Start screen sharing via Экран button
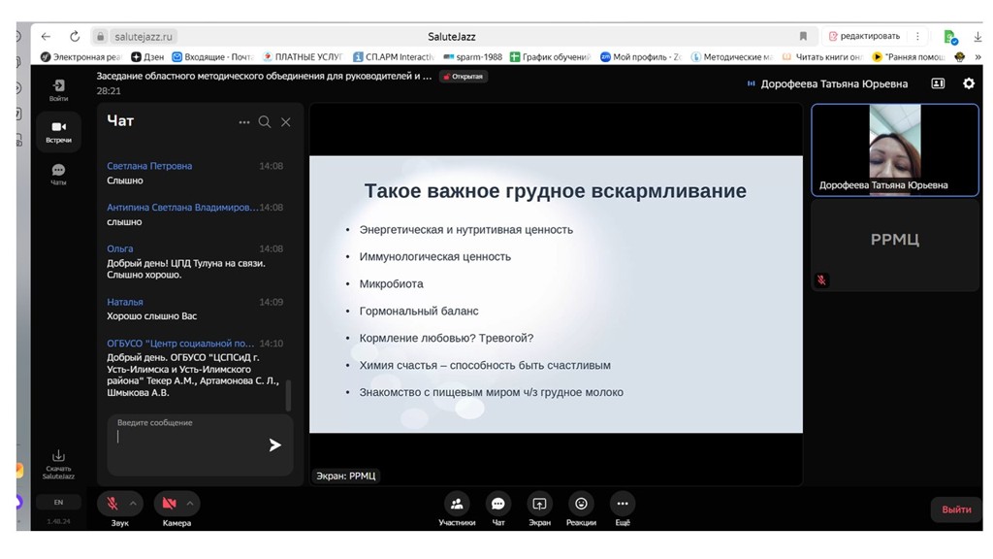Image resolution: width=993 pixels, height=559 pixels. (x=539, y=504)
